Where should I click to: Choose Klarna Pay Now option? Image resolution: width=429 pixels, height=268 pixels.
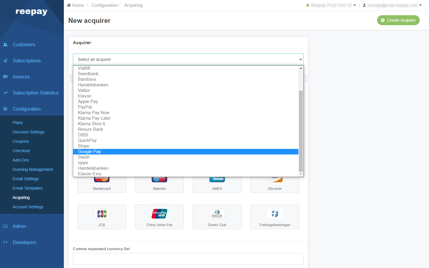coord(186,113)
